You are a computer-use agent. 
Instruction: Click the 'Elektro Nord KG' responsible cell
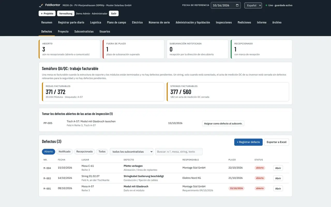click(x=192, y=178)
